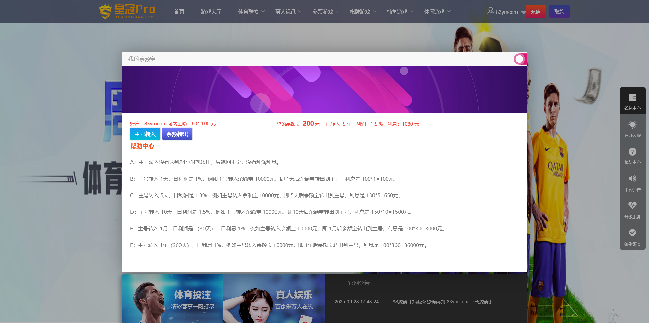This screenshot has width=649, height=323.
Task: Open help center question mark icon
Action: point(632,152)
